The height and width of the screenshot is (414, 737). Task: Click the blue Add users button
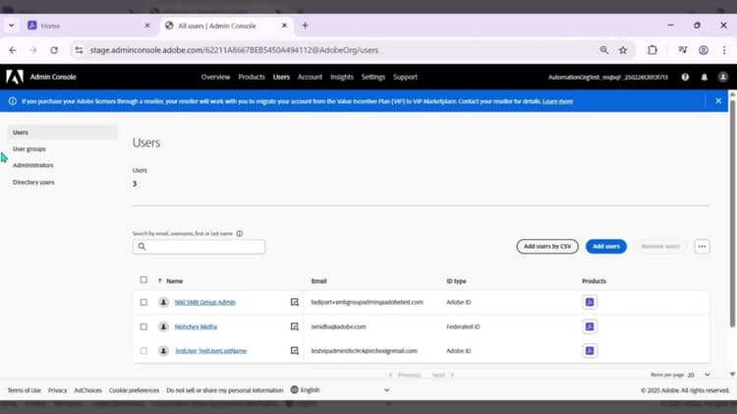click(606, 247)
